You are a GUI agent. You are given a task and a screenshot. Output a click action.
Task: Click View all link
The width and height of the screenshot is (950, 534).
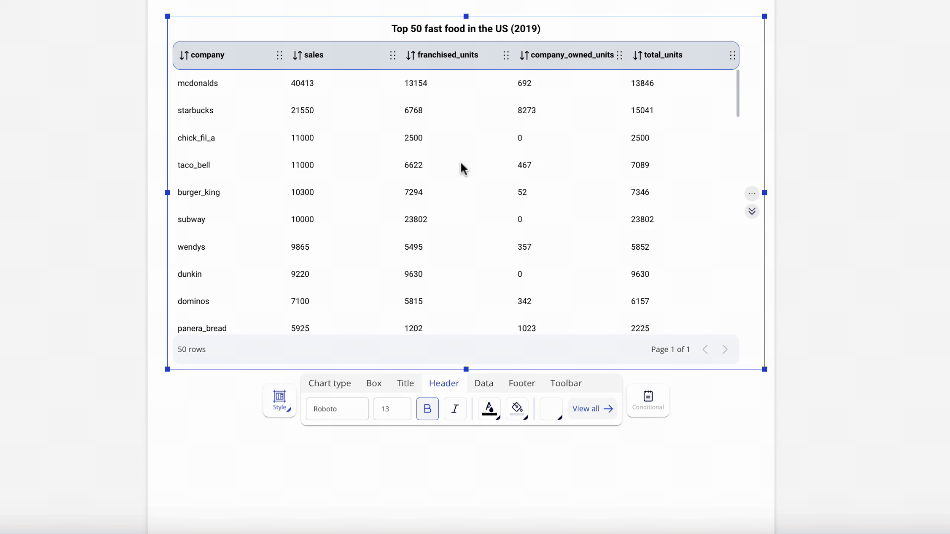click(592, 409)
